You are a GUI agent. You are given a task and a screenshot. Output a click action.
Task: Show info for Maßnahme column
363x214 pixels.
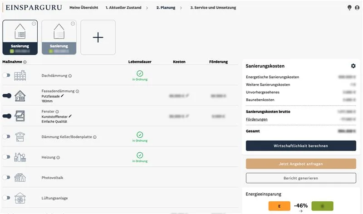pyautogui.click(x=25, y=62)
